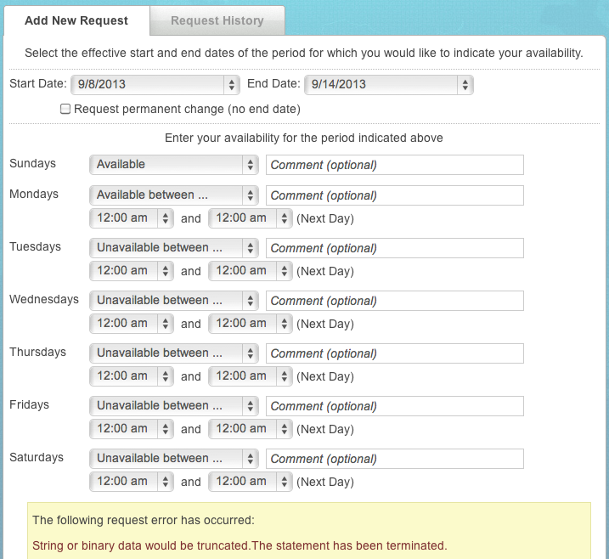This screenshot has height=559, width=609.
Task: Click the 'String or binary data' error message
Action: click(240, 545)
